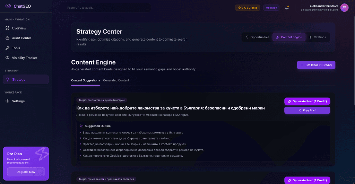Screen dimensions: 355x184
Task: Click the Suggested Outline folder icon
Action: click(x=81, y=126)
